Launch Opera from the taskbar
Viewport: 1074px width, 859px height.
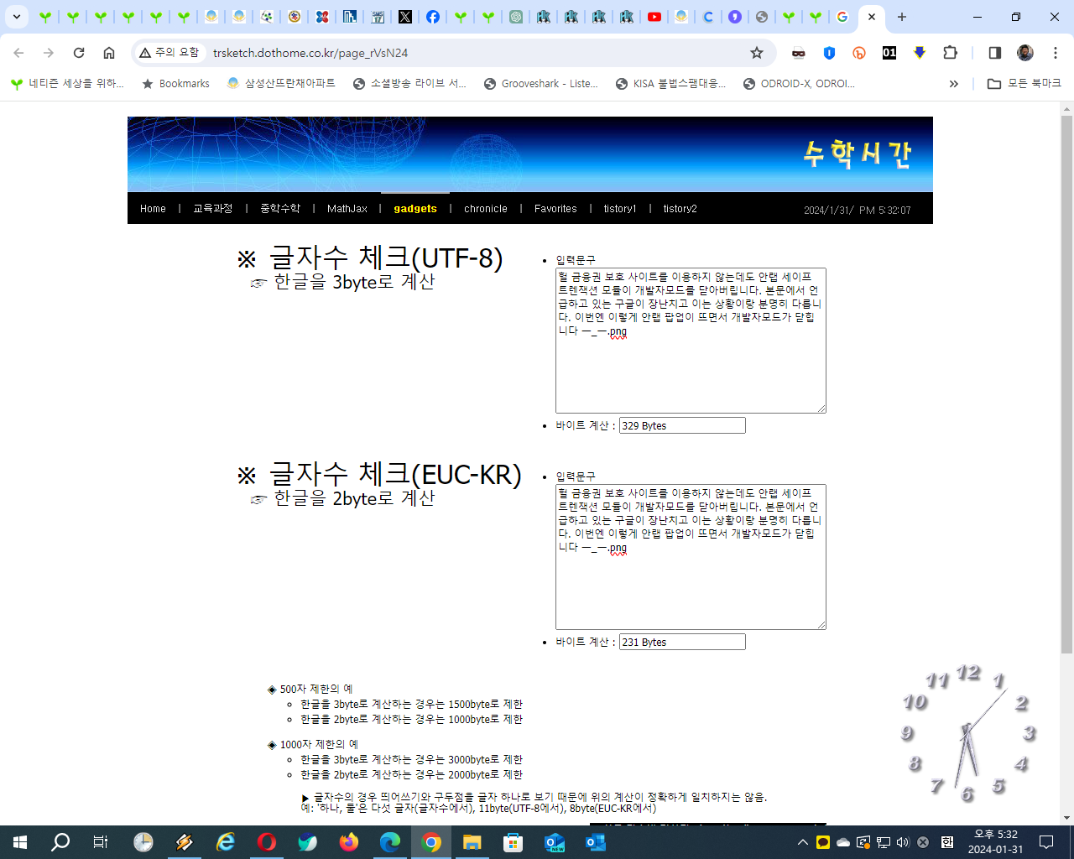click(x=267, y=842)
